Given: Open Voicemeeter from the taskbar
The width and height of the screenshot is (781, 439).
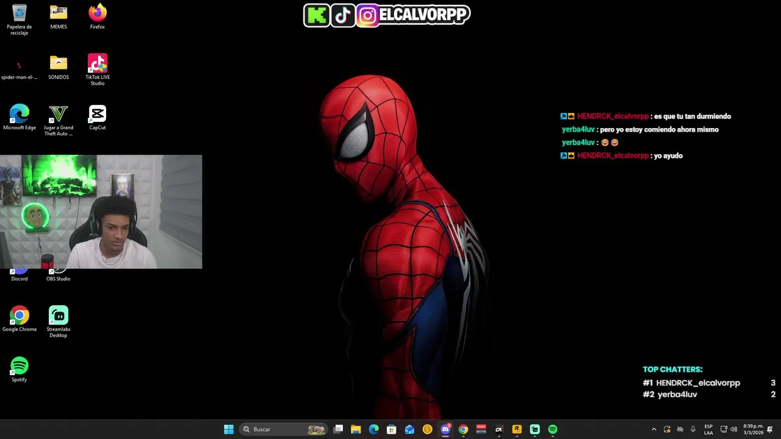Looking at the screenshot, I should (481, 429).
